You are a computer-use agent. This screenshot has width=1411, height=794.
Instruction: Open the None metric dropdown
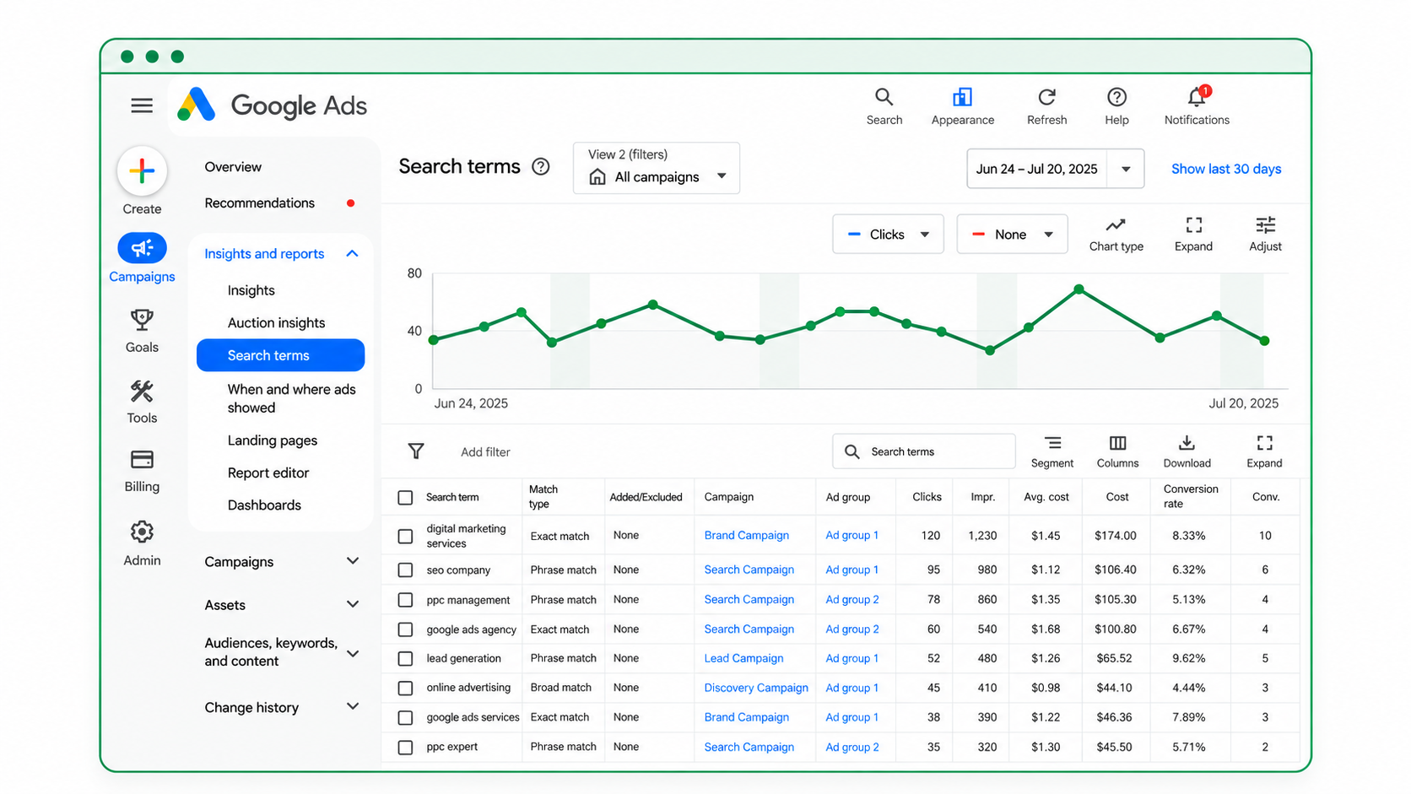point(1012,234)
